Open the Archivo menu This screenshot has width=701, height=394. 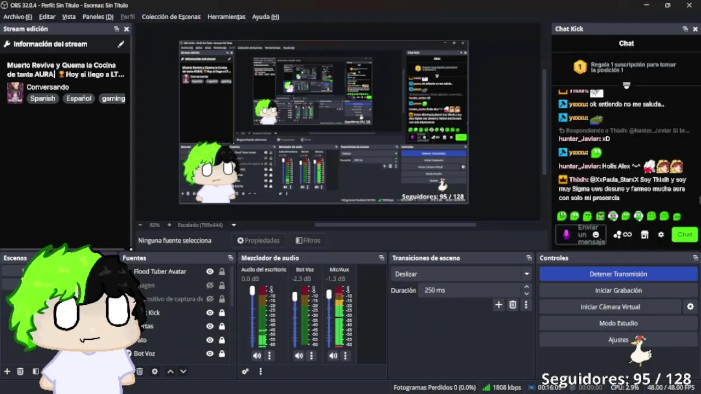pyautogui.click(x=18, y=16)
